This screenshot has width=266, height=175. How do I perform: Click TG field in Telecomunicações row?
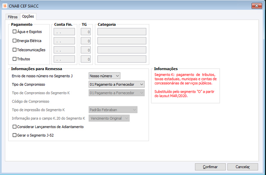click(x=86, y=50)
